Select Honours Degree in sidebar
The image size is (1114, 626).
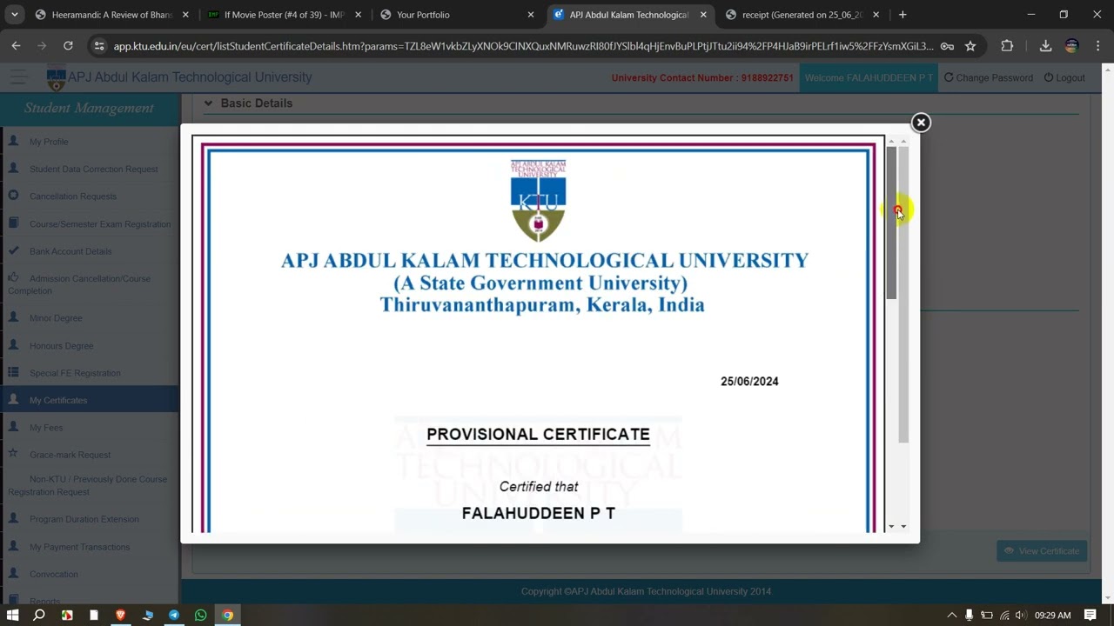pos(61,346)
